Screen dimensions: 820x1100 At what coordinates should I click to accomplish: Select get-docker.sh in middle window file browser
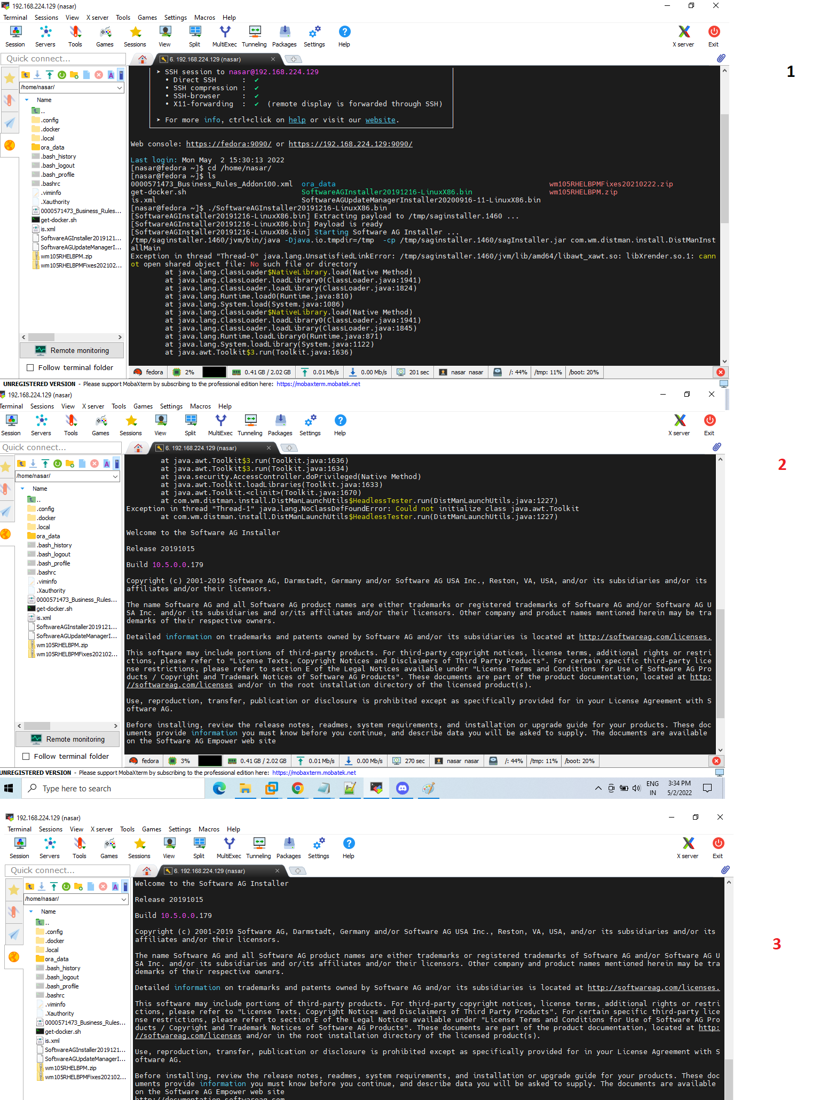[54, 609]
